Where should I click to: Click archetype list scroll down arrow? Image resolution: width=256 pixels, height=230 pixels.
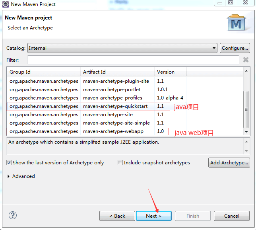[246, 132]
